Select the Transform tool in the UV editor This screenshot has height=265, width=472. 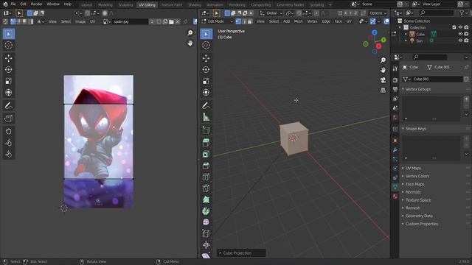click(8, 92)
